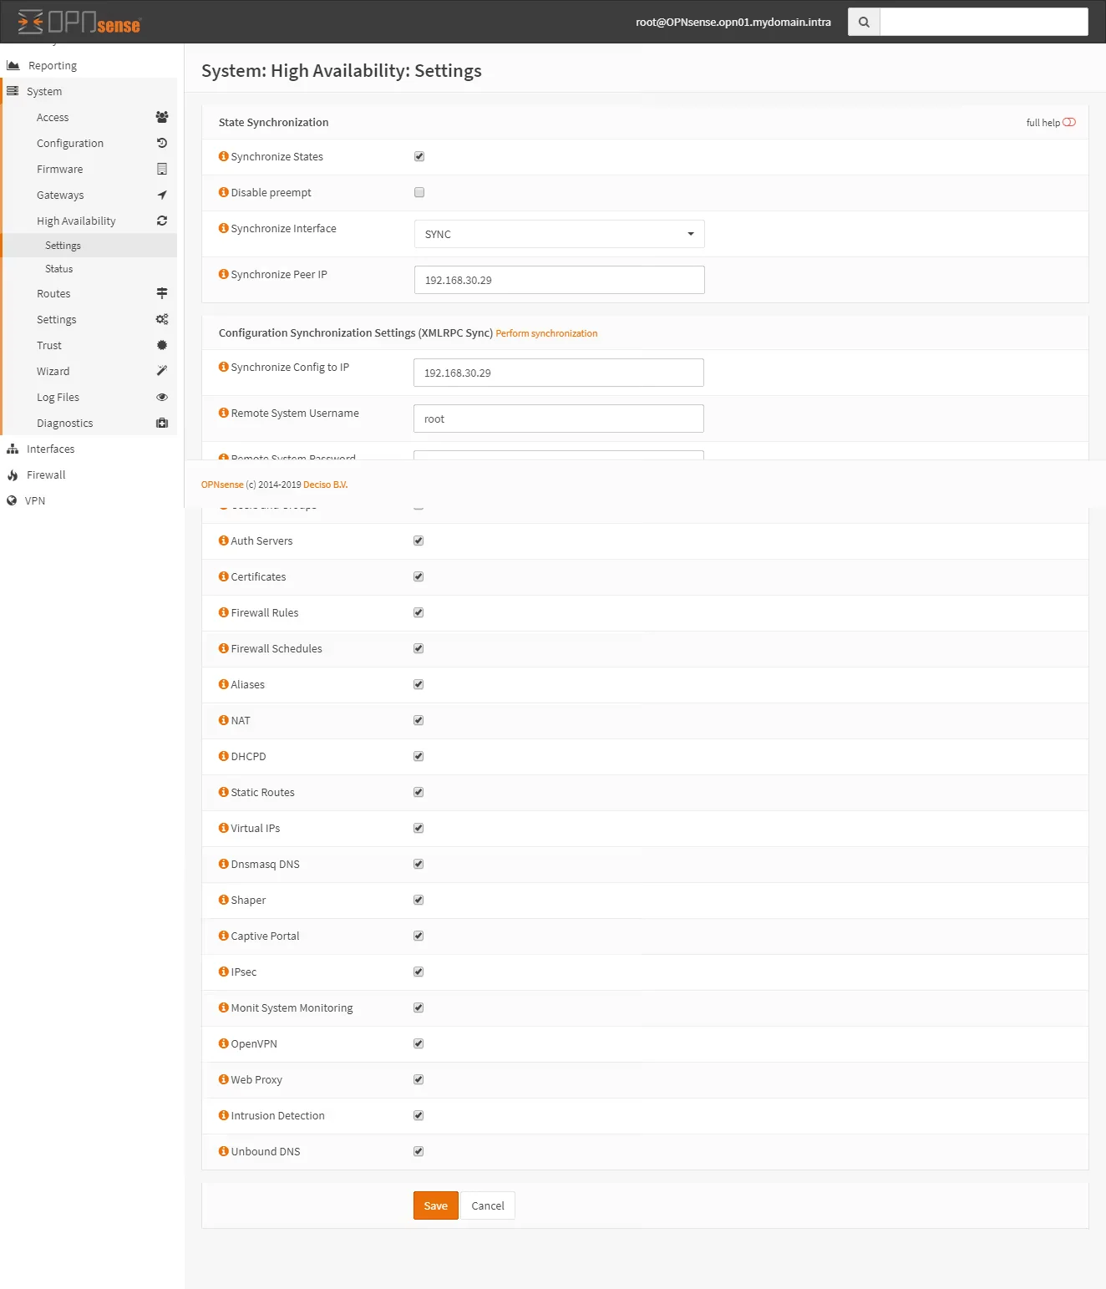Select the Trust certificate icon in sidebar
This screenshot has width=1106, height=1289.
[x=162, y=345]
